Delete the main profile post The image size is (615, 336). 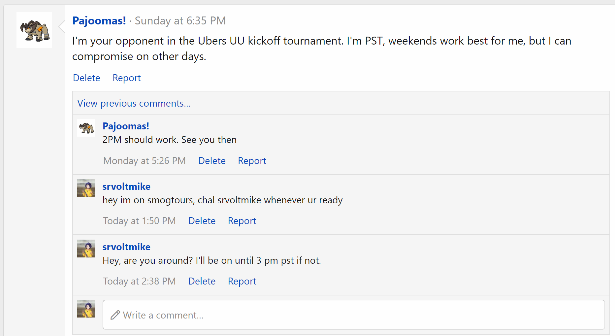86,78
